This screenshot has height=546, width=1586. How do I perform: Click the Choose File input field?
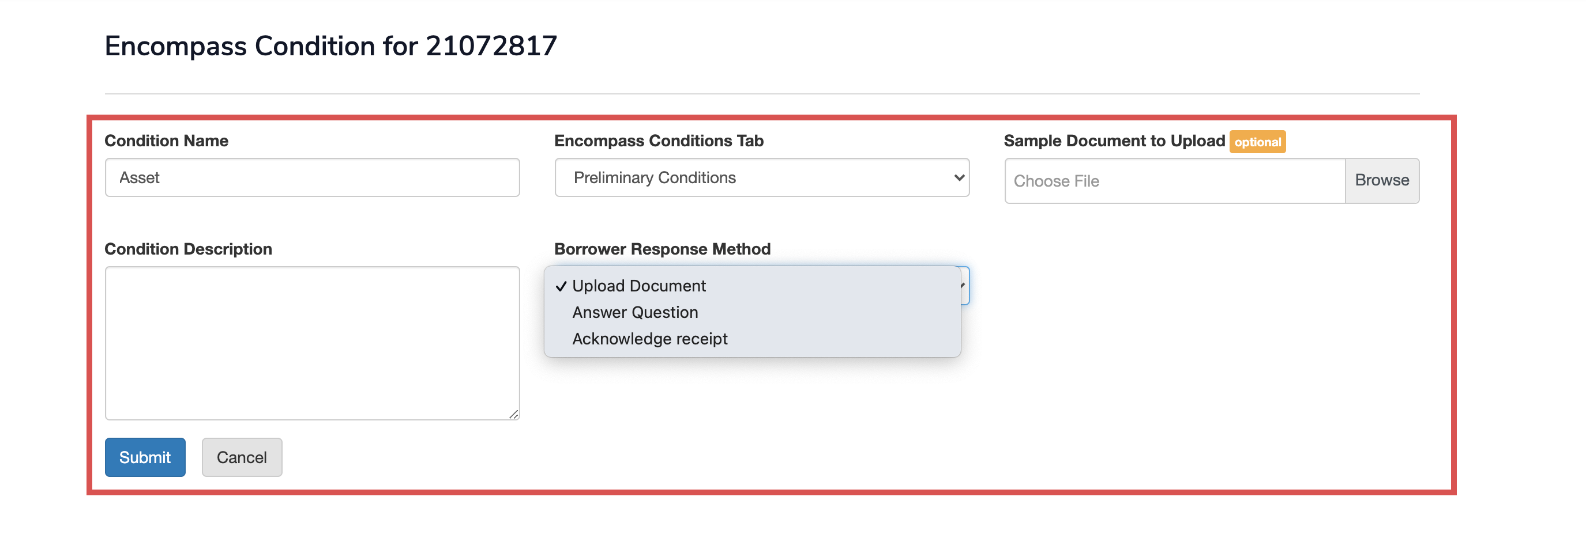tap(1174, 181)
